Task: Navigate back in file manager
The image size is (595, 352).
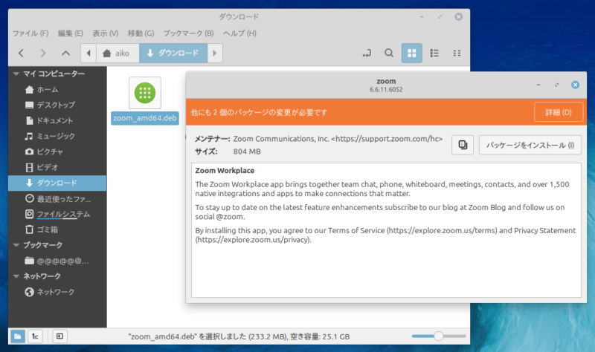Action: coord(21,53)
